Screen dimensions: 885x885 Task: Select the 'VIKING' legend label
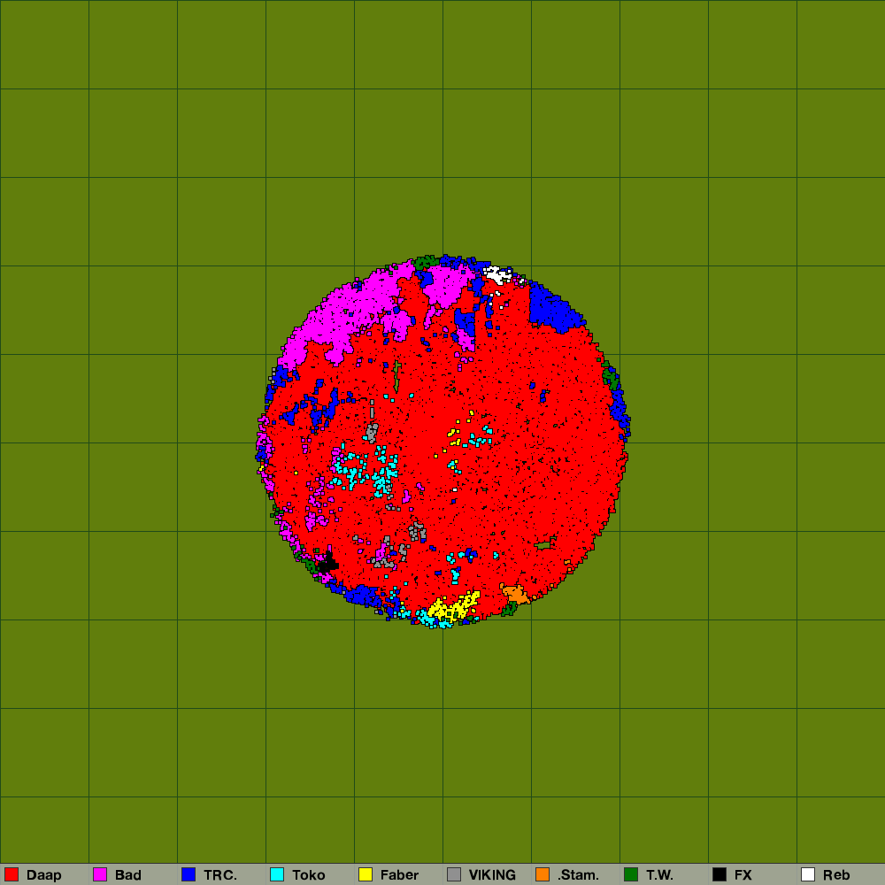(x=492, y=875)
